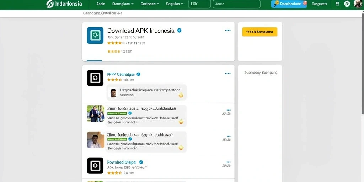364x182 pixels.
Task: Click the star rating of Download APK Indonesia
Action: (x=116, y=43)
